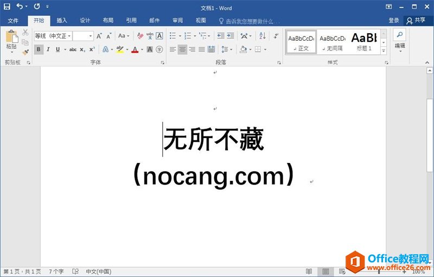Increase paragraph indent
Screen dimensions: 434x277
pyautogui.click(x=231, y=36)
